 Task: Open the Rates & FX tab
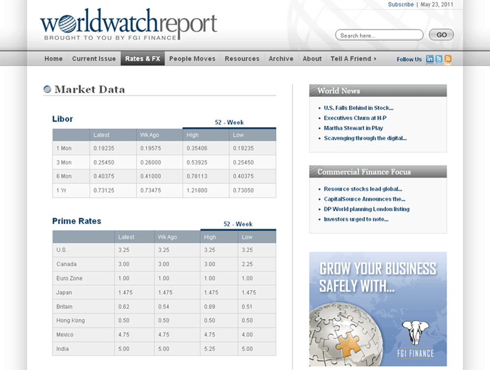tap(143, 59)
